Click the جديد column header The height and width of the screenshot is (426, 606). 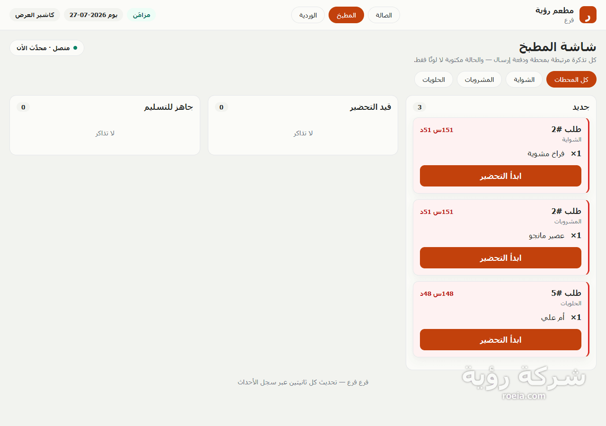581,107
